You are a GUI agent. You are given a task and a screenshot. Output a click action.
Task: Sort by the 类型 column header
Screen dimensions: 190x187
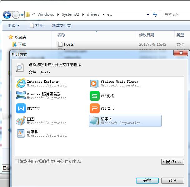[180, 35]
